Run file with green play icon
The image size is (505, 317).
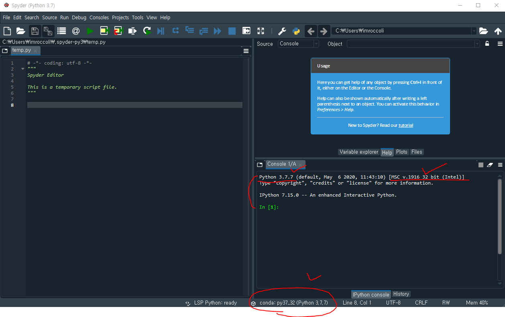tap(90, 31)
